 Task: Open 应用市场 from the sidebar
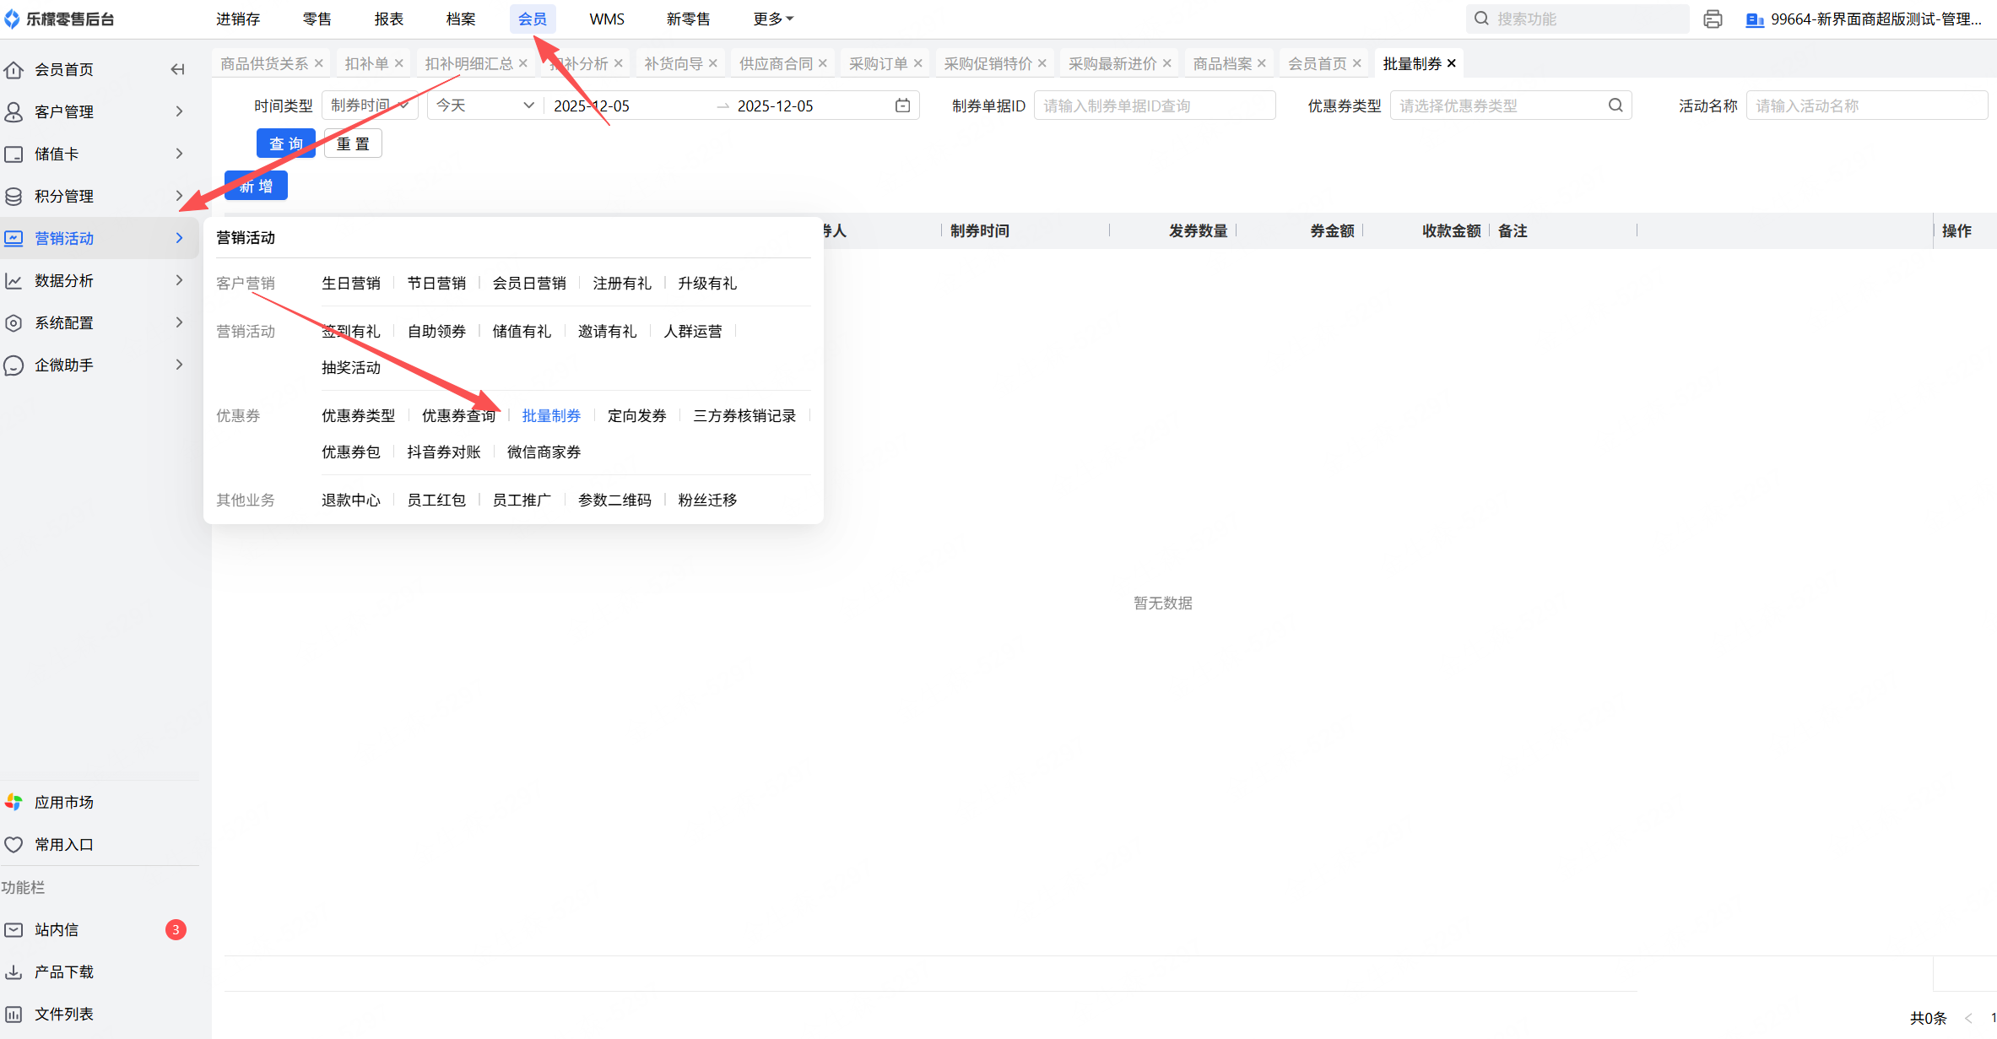[x=63, y=802]
